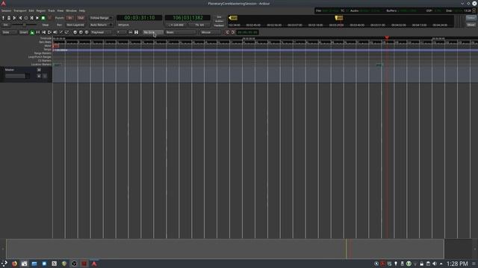This screenshot has width=478, height=268.
Task: Click the zoom to session icon
Action: click(x=87, y=32)
